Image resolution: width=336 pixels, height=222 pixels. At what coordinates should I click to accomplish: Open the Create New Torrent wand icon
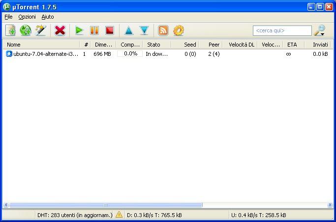tap(41, 30)
